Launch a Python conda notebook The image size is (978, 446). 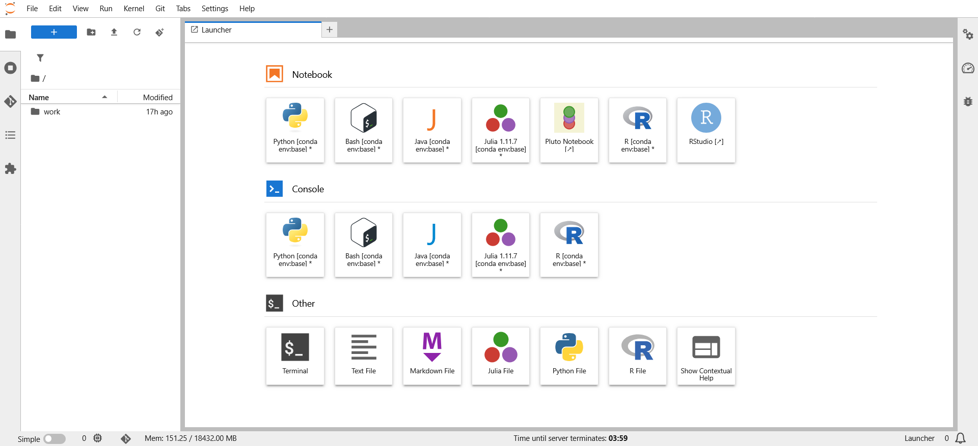pyautogui.click(x=295, y=130)
